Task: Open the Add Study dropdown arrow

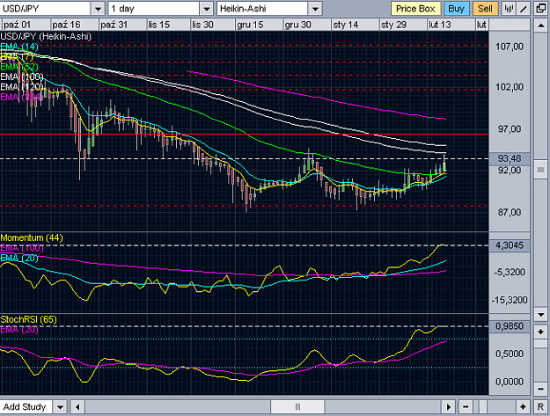Action: 60,407
